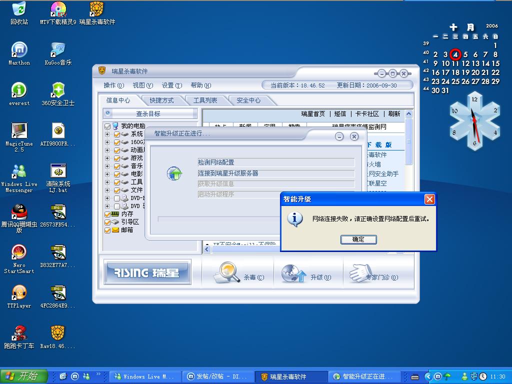Click the RISING 瑞星 logo banner
512x384 pixels.
[147, 272]
